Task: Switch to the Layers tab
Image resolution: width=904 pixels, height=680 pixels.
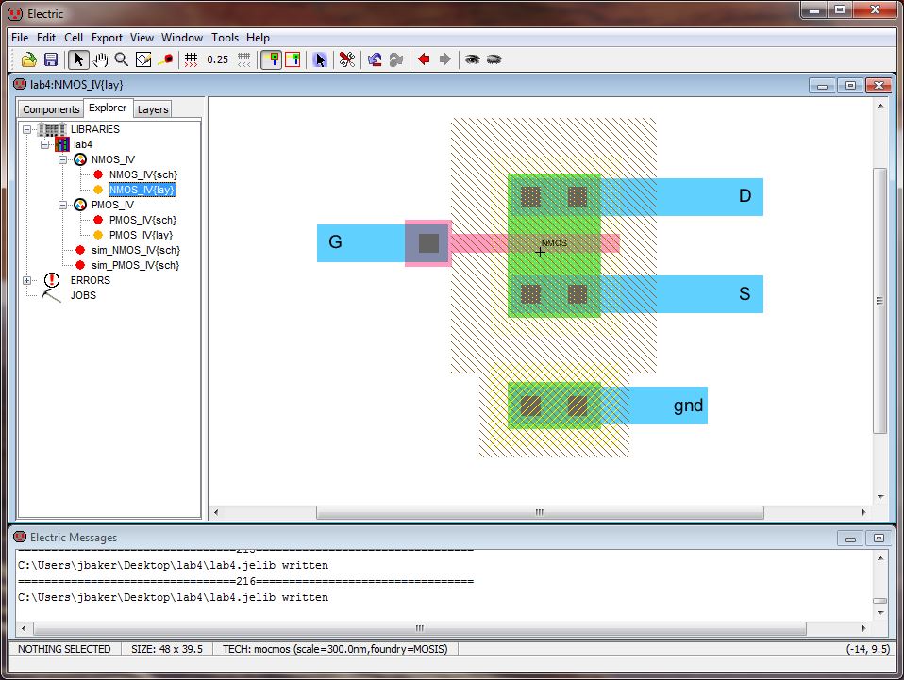Action: pyautogui.click(x=153, y=109)
